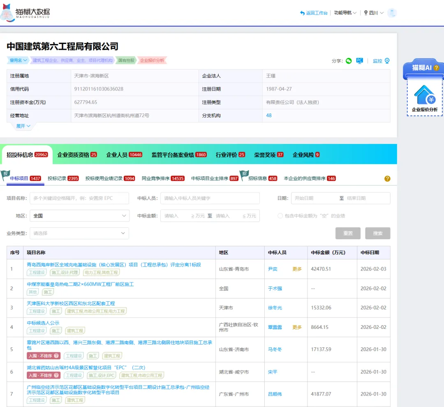This screenshot has height=407, width=444.
Task: Click the 信用代码 value 911201161030636028
Action: coord(99,89)
